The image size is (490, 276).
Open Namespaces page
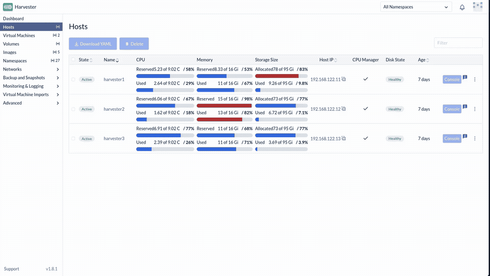pos(15,61)
